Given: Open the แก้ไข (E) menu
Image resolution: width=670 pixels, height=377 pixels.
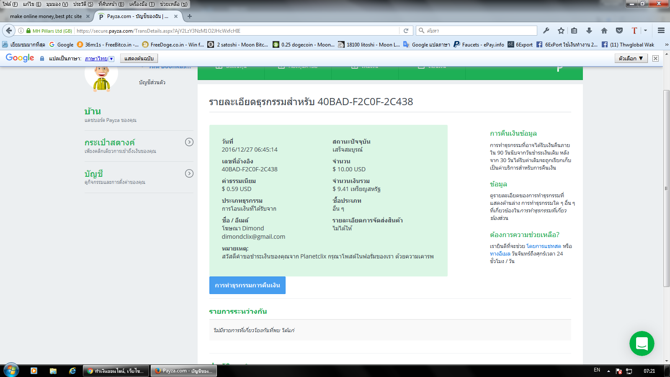Looking at the screenshot, I should (32, 4).
